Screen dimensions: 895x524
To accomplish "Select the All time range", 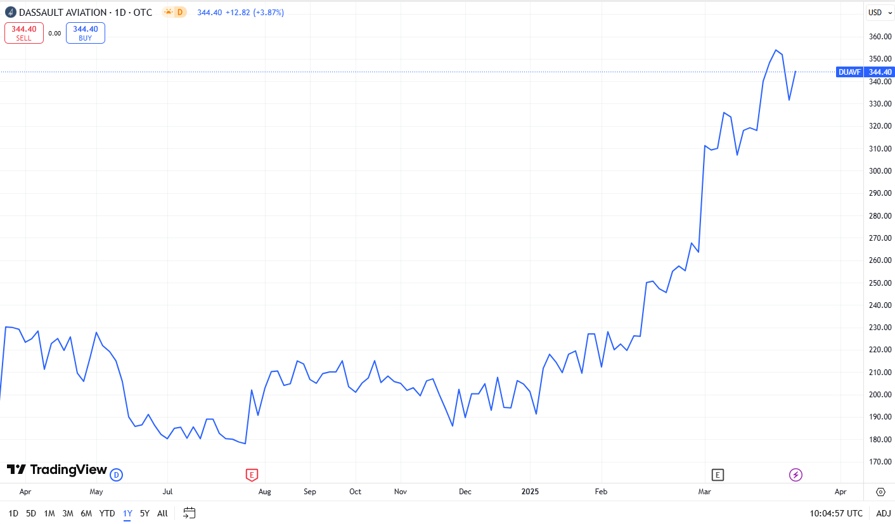I will pos(162,513).
